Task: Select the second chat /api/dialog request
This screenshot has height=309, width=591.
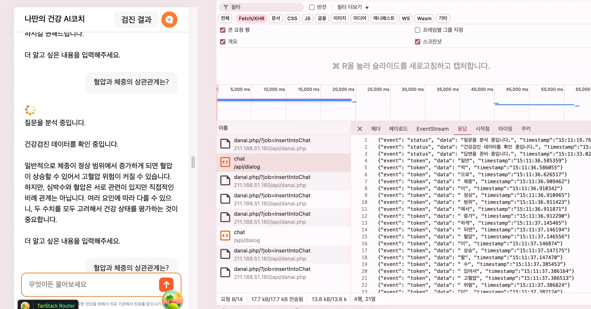Action: (283, 236)
